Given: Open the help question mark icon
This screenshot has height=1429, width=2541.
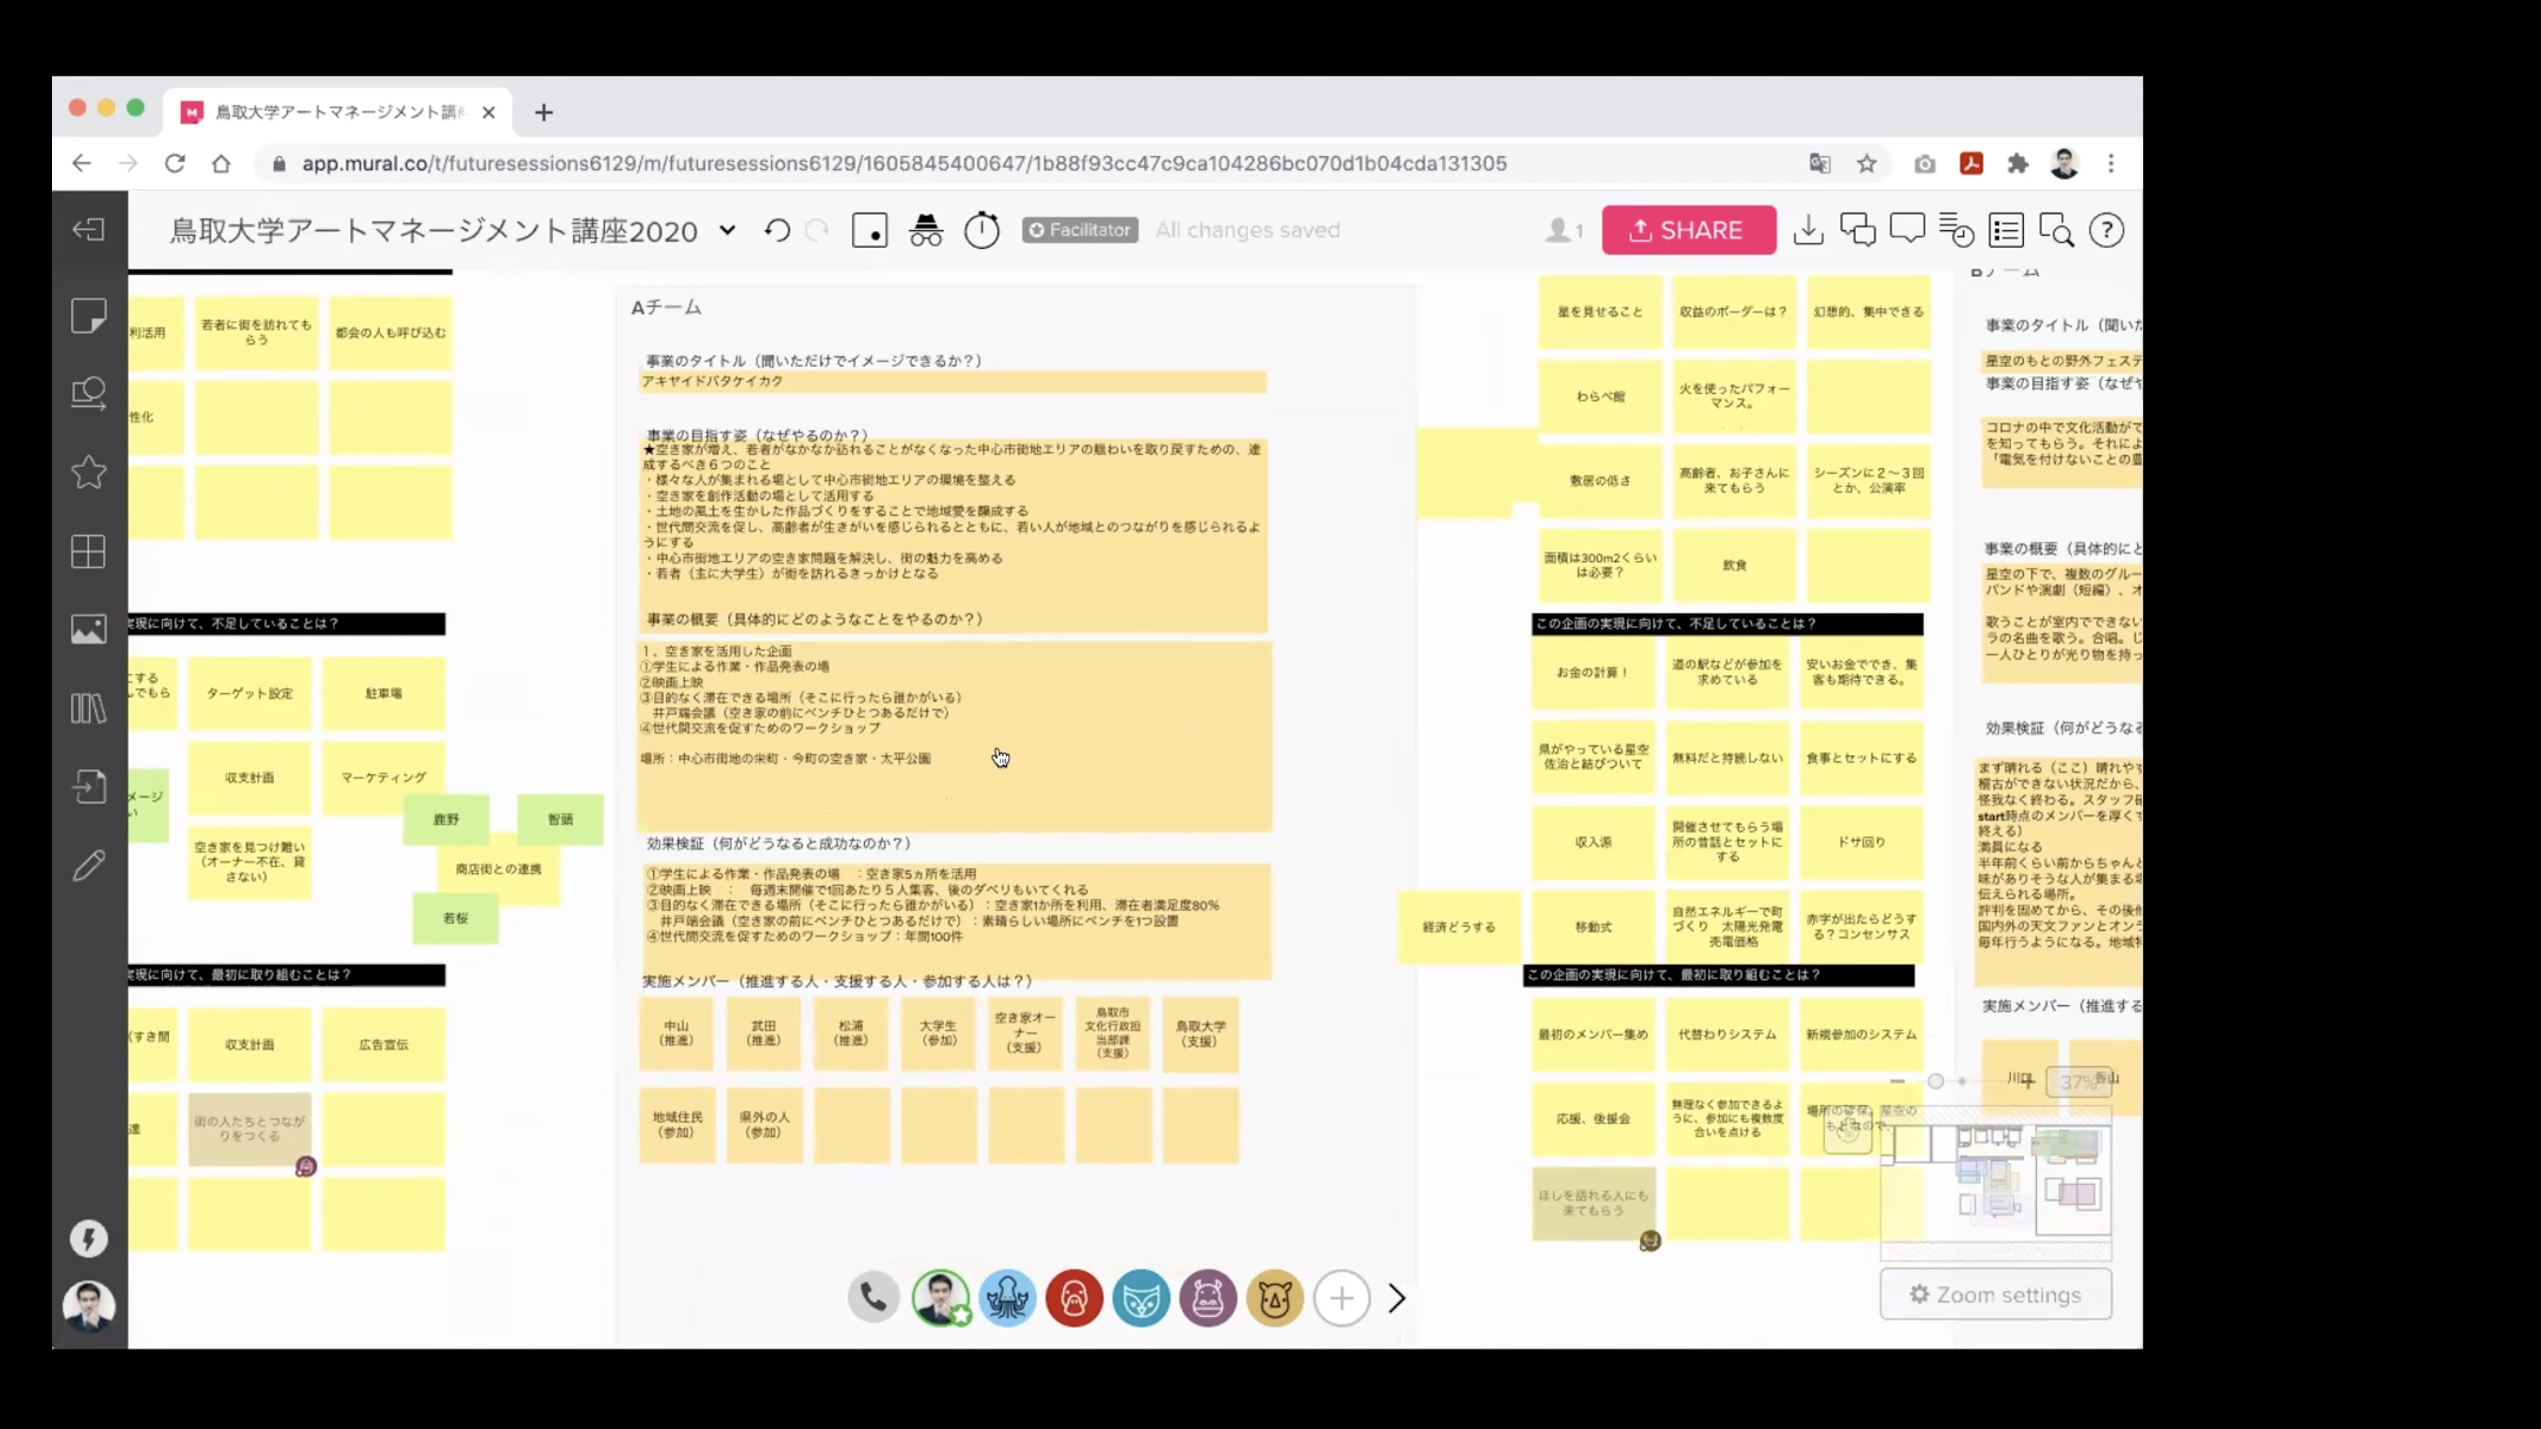Looking at the screenshot, I should tap(2107, 231).
